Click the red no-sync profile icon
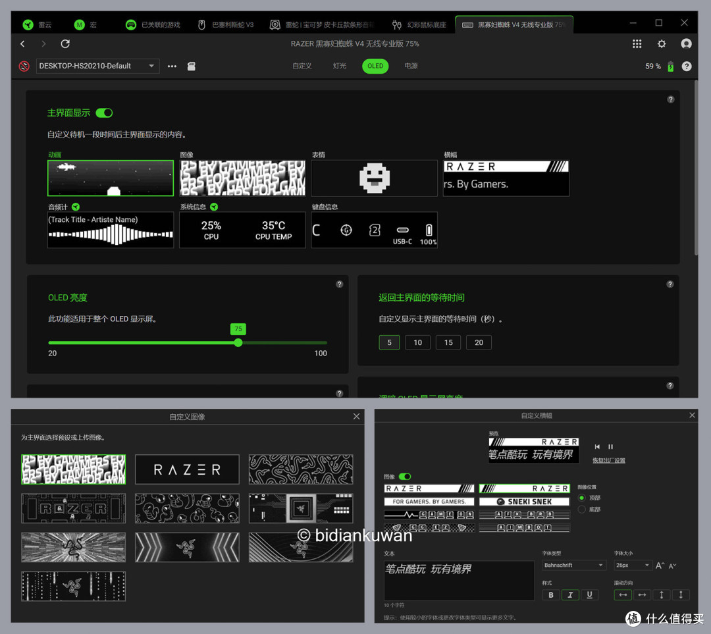 click(x=24, y=66)
